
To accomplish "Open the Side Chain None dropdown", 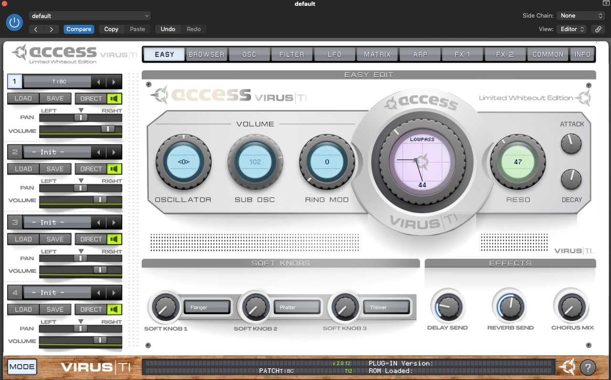I will [x=580, y=15].
